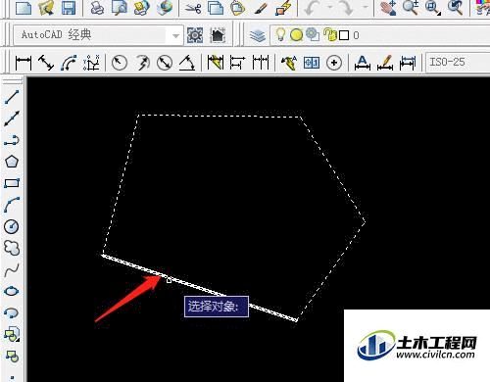Open a drawing file using the Open icon
The width and height of the screenshot is (490, 382).
[x=46, y=7]
